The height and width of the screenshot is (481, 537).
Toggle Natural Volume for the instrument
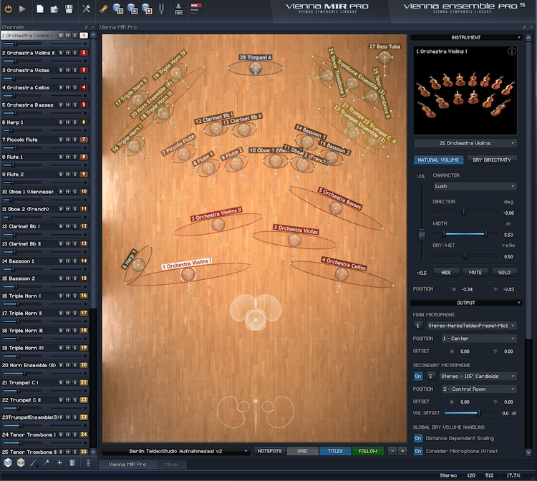[438, 160]
